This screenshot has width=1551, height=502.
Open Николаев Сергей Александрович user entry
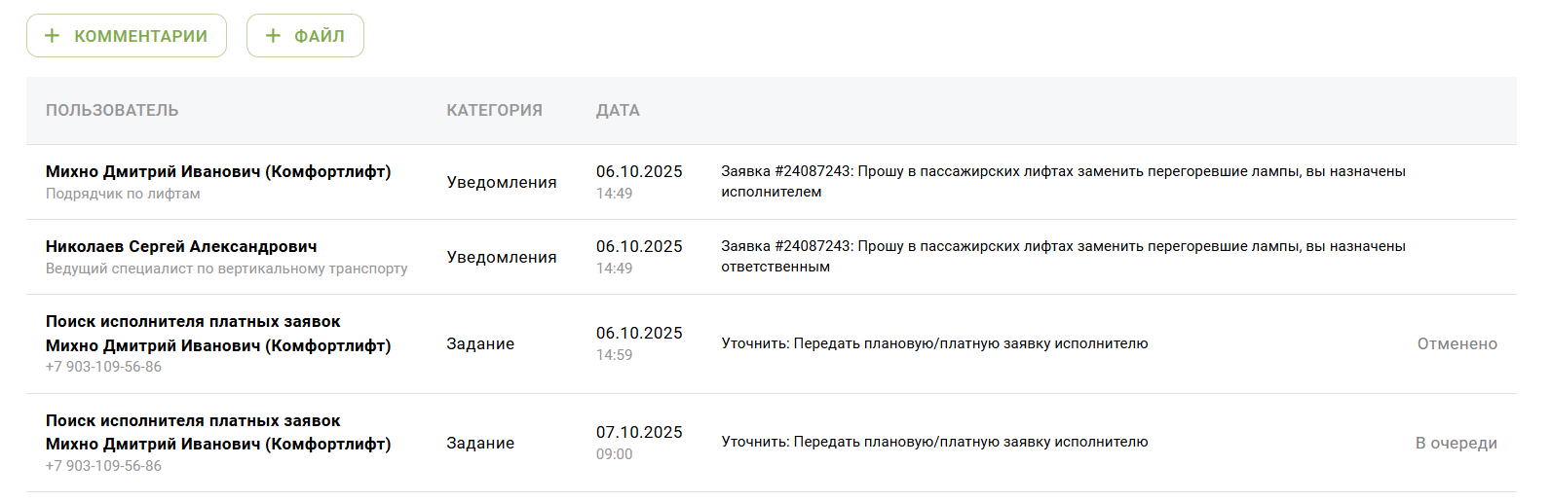(181, 247)
